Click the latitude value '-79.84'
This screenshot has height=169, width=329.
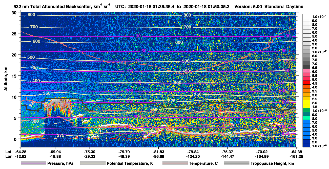click(x=193, y=152)
